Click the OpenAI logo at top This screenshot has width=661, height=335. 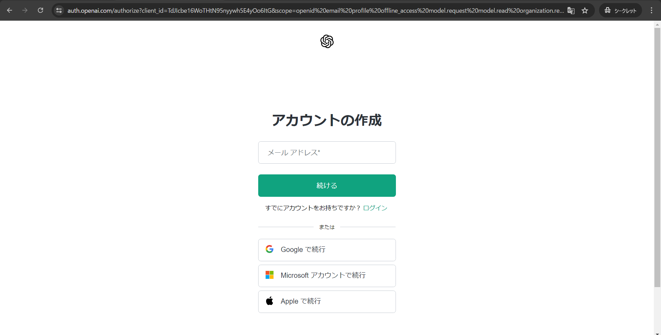click(327, 41)
